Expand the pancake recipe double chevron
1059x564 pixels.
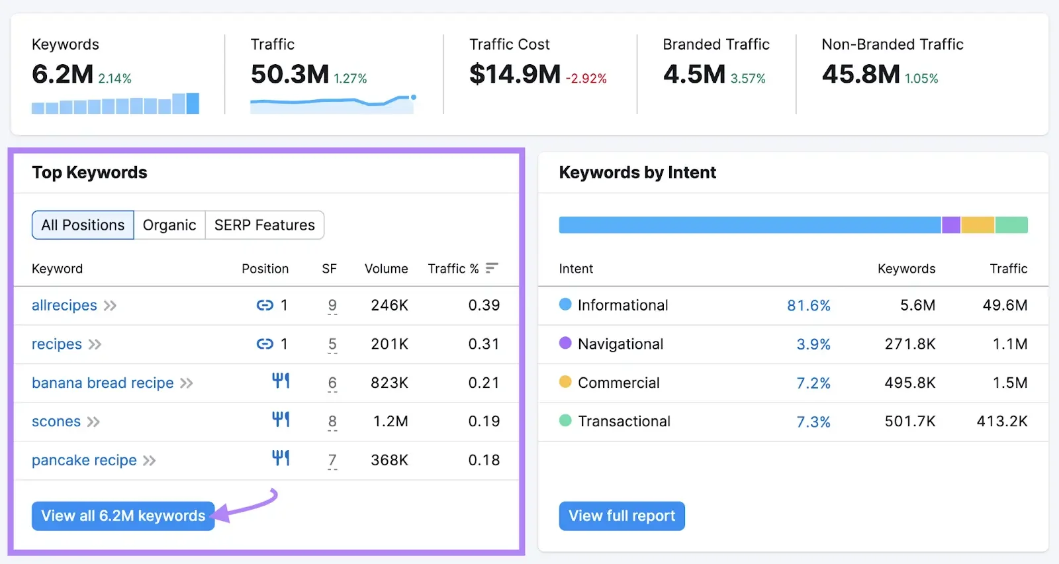coord(150,461)
